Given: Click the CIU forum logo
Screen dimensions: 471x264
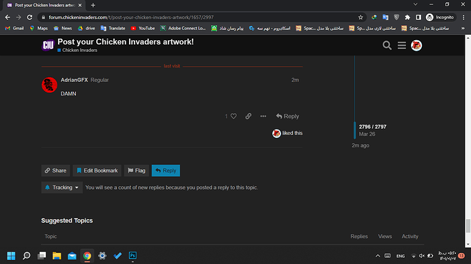Looking at the screenshot, I should [48, 45].
